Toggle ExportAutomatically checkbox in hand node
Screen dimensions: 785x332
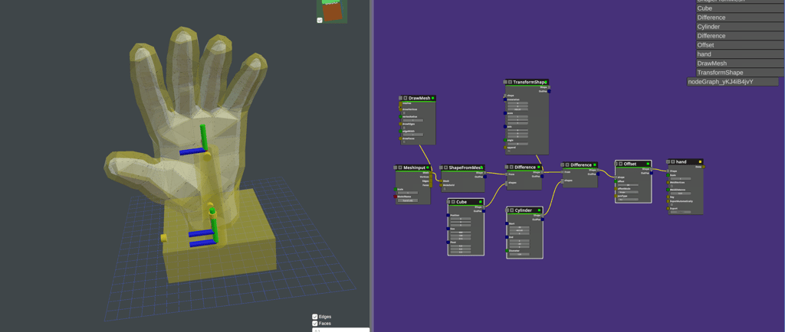pyautogui.click(x=672, y=205)
